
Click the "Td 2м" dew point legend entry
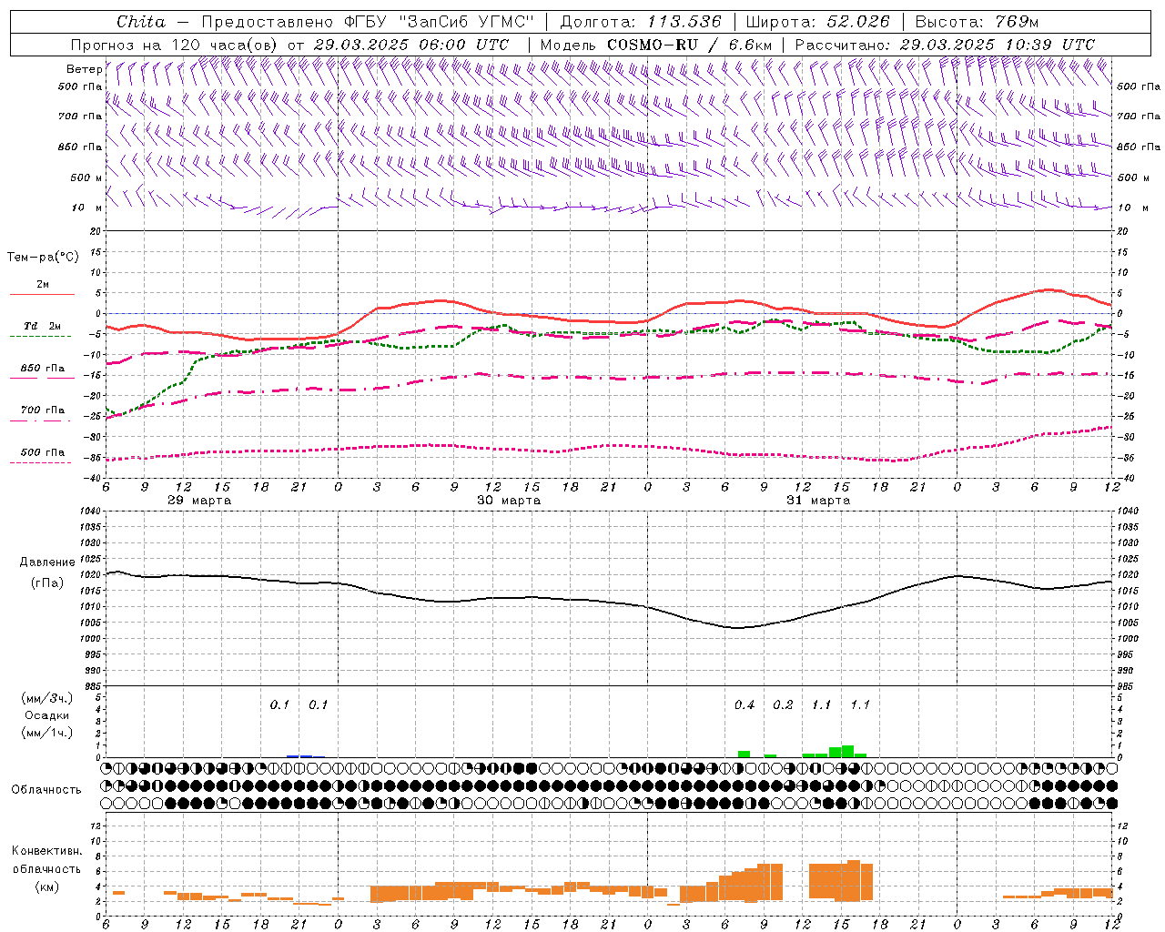[x=43, y=326]
